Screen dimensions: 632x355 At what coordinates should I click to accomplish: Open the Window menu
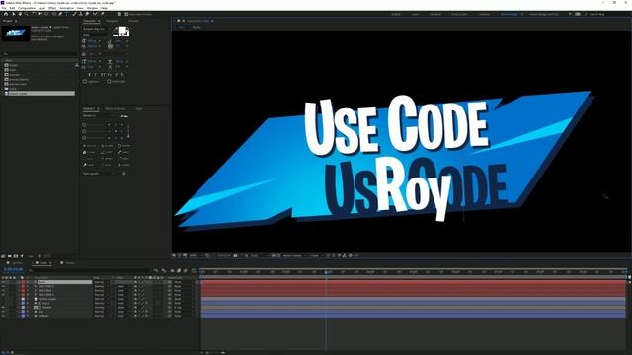coord(92,8)
